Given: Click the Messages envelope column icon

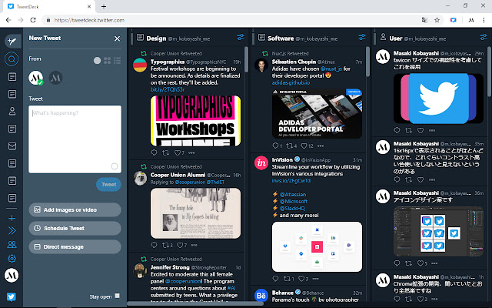Looking at the screenshot, I should point(12,146).
